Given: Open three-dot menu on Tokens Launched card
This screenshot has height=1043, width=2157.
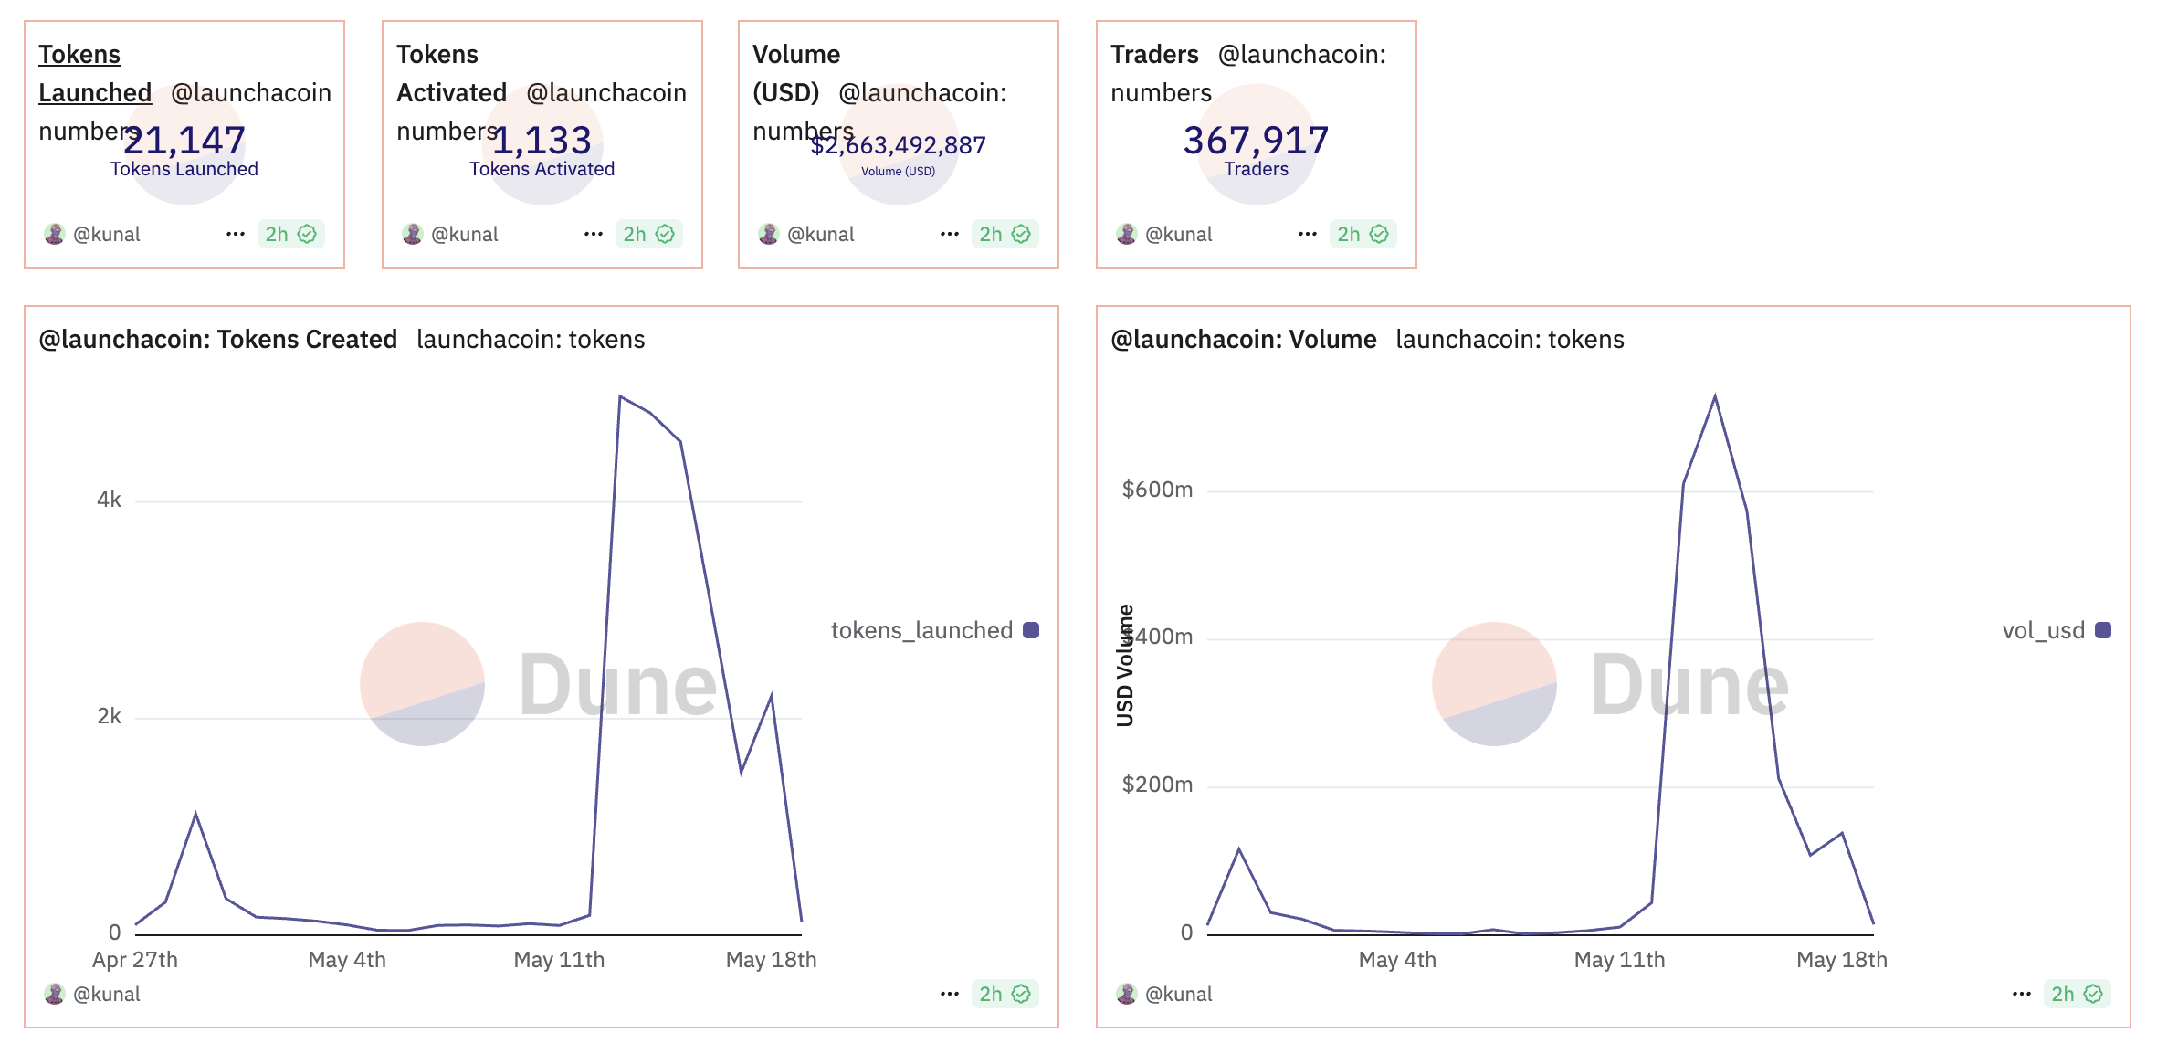Looking at the screenshot, I should (236, 234).
